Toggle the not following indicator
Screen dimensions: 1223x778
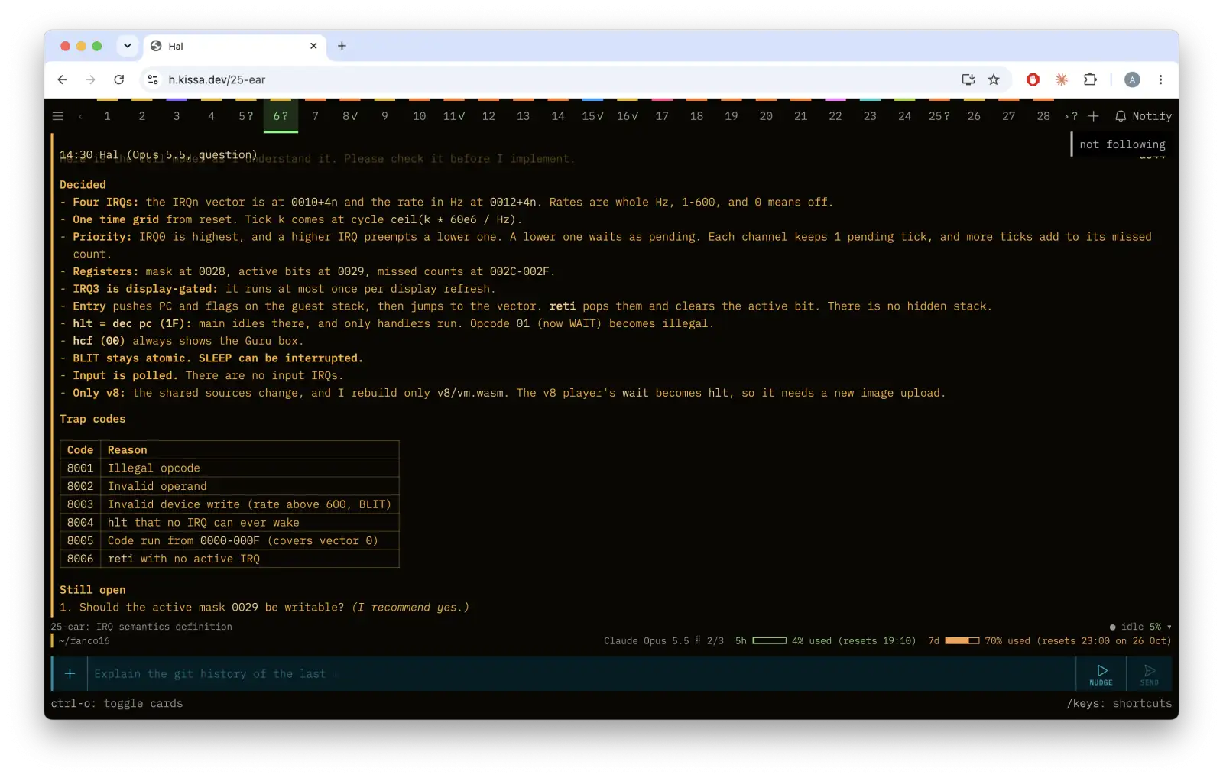1121,144
